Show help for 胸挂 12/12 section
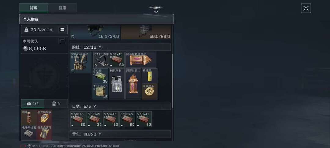 [x=100, y=47]
